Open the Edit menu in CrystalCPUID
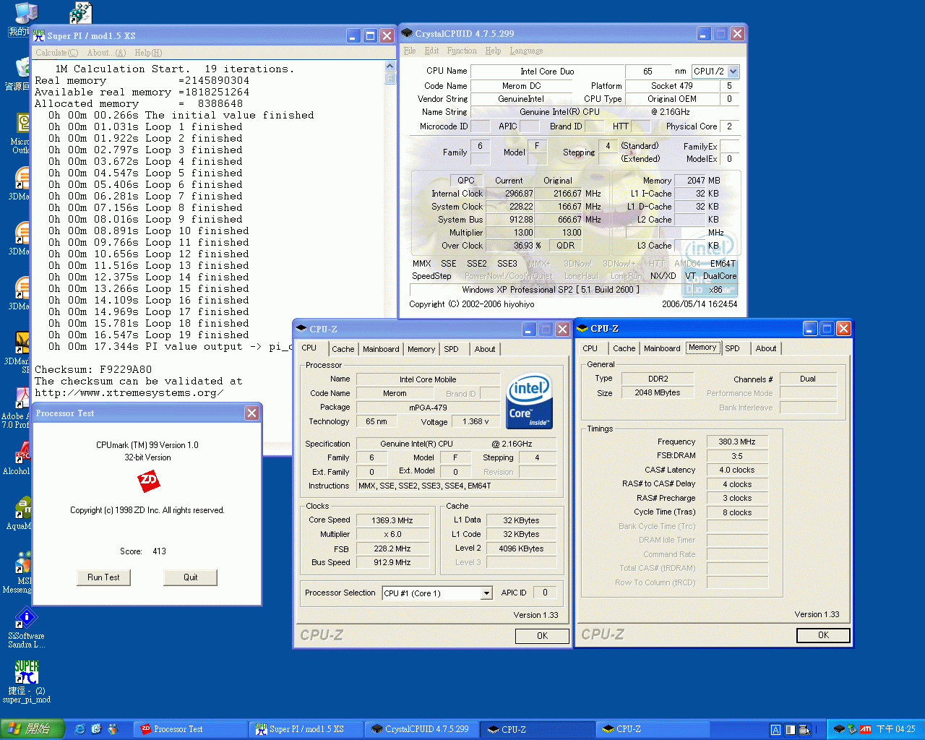 point(431,51)
